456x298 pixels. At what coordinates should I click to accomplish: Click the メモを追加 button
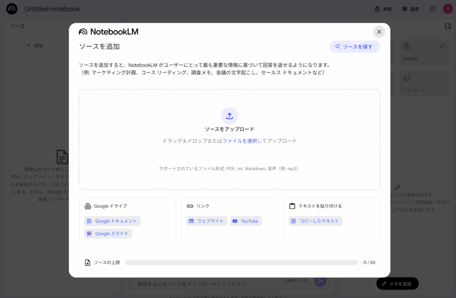tap(397, 284)
